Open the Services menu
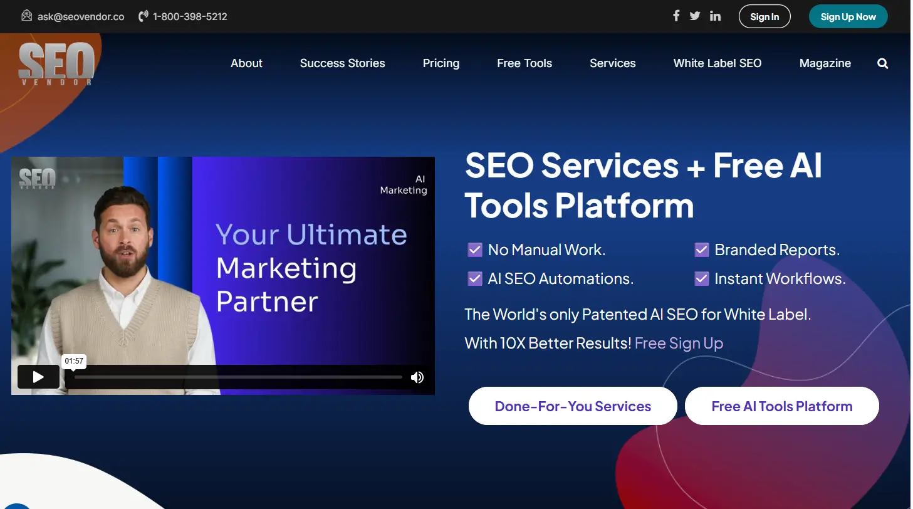The height and width of the screenshot is (509, 913). pos(613,63)
